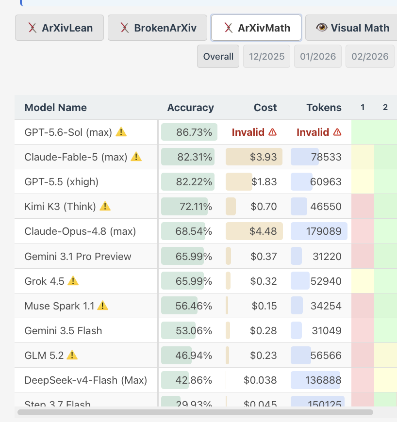
Task: Click warning icon beside Grok 4.5
Action: pyautogui.click(x=73, y=281)
